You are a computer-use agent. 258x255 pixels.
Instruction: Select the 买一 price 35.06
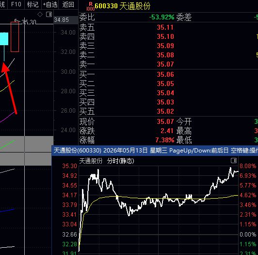click(165, 74)
